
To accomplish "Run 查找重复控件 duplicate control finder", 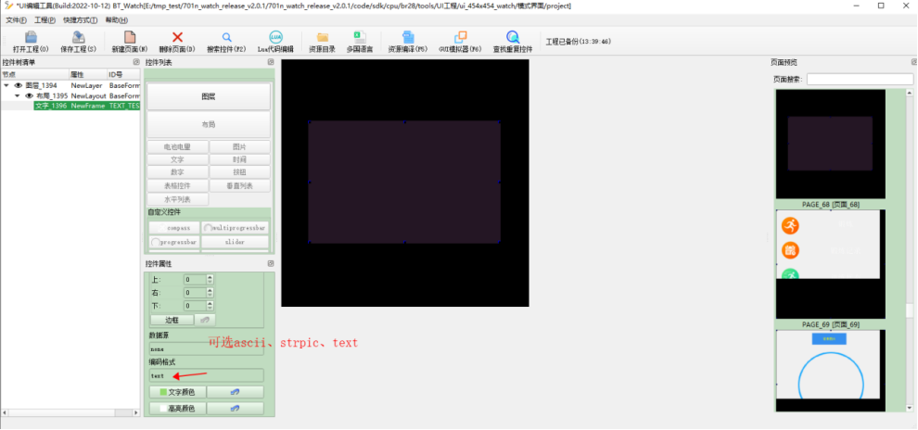I will [513, 42].
